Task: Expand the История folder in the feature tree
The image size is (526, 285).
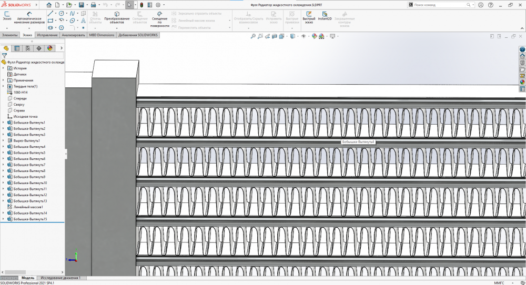Action: tap(3, 68)
